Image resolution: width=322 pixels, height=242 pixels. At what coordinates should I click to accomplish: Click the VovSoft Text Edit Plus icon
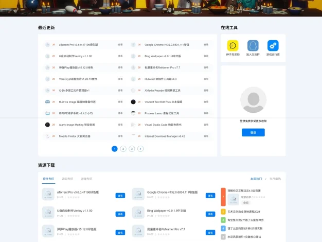point(133,102)
